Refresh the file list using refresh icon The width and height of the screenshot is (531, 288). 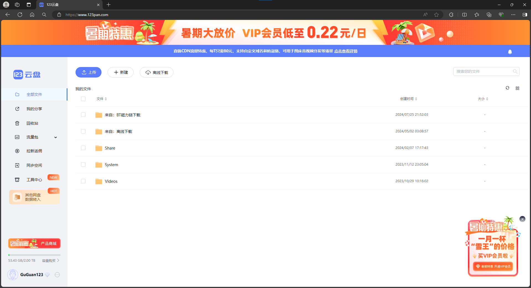tap(507, 88)
